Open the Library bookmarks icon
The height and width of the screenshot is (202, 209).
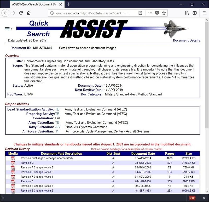coord(187,13)
